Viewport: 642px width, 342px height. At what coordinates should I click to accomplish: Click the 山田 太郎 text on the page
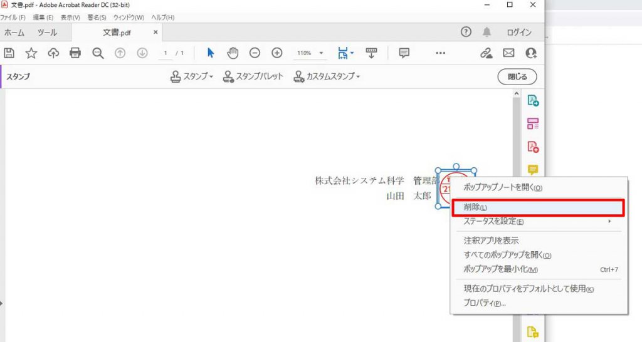tap(409, 196)
